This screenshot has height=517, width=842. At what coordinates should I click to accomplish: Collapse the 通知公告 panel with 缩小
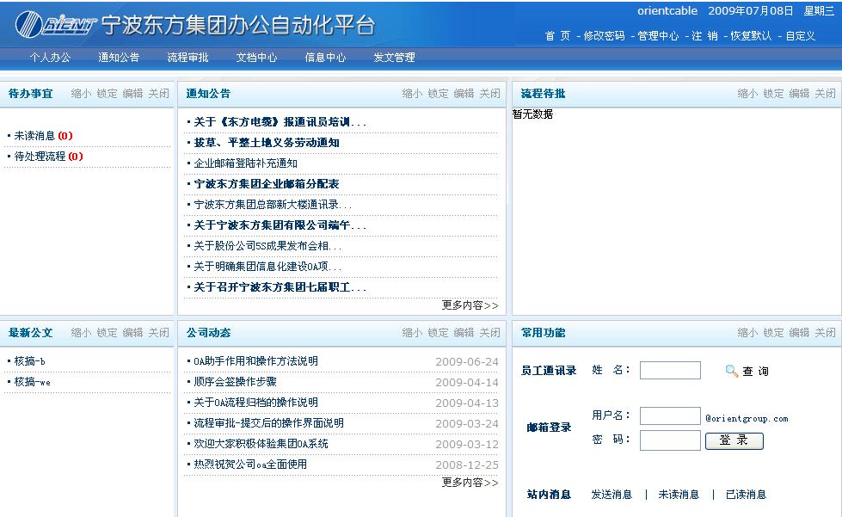[x=413, y=94]
